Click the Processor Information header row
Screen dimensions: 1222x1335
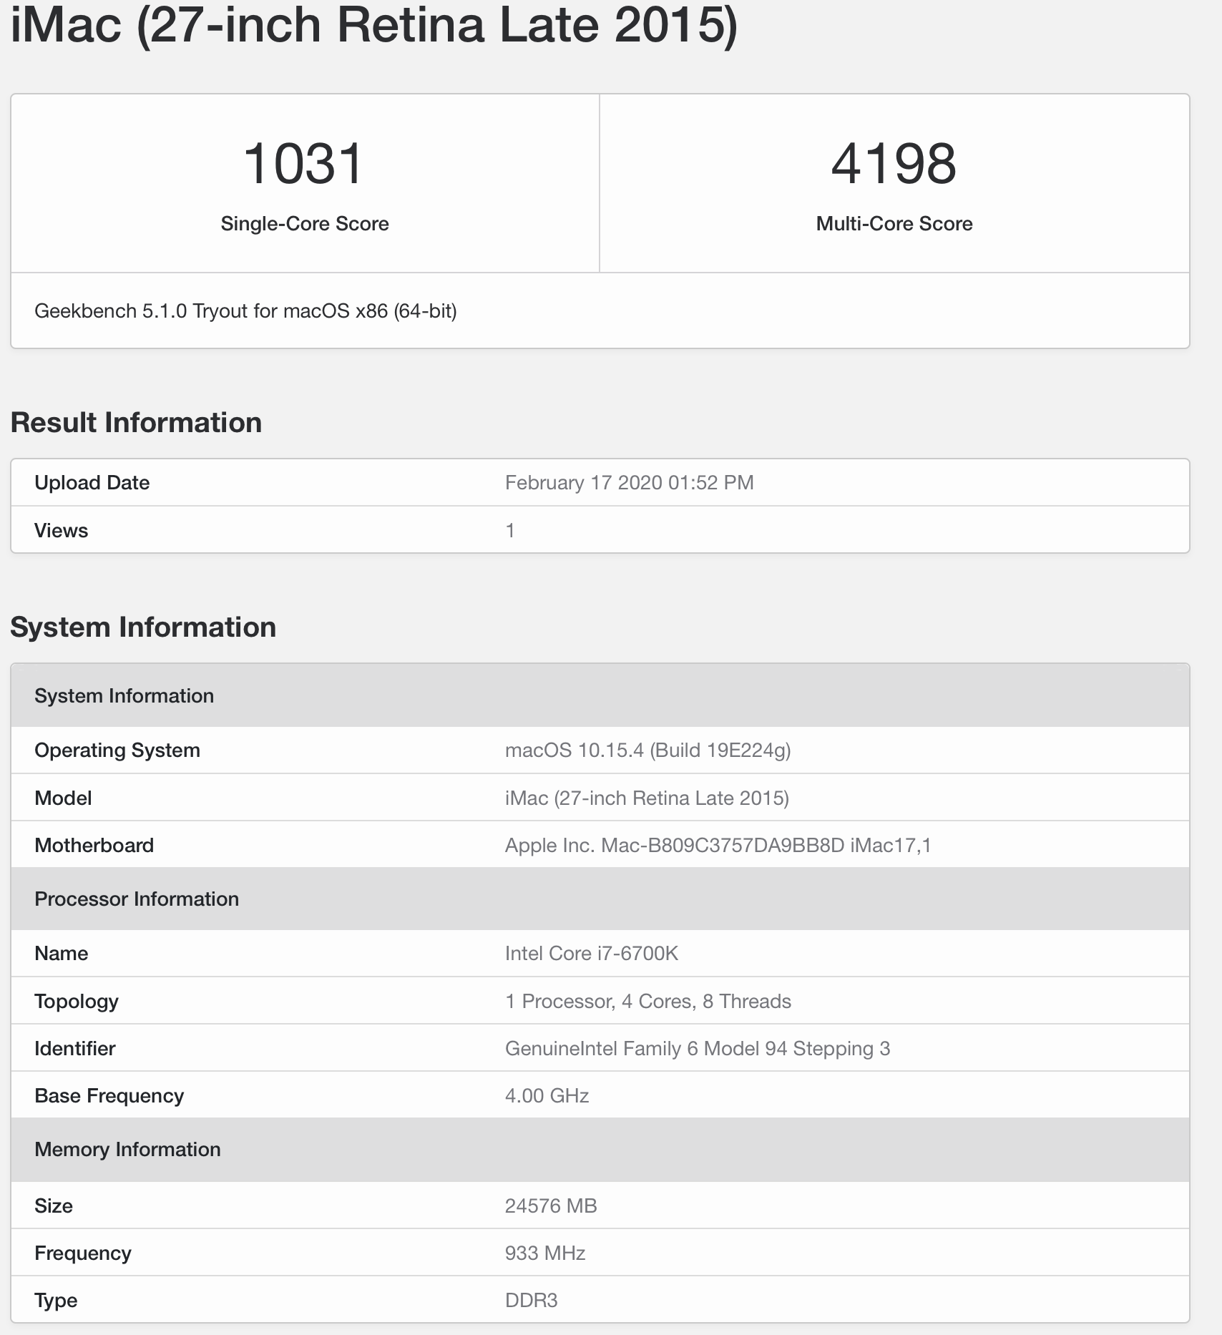click(x=600, y=899)
